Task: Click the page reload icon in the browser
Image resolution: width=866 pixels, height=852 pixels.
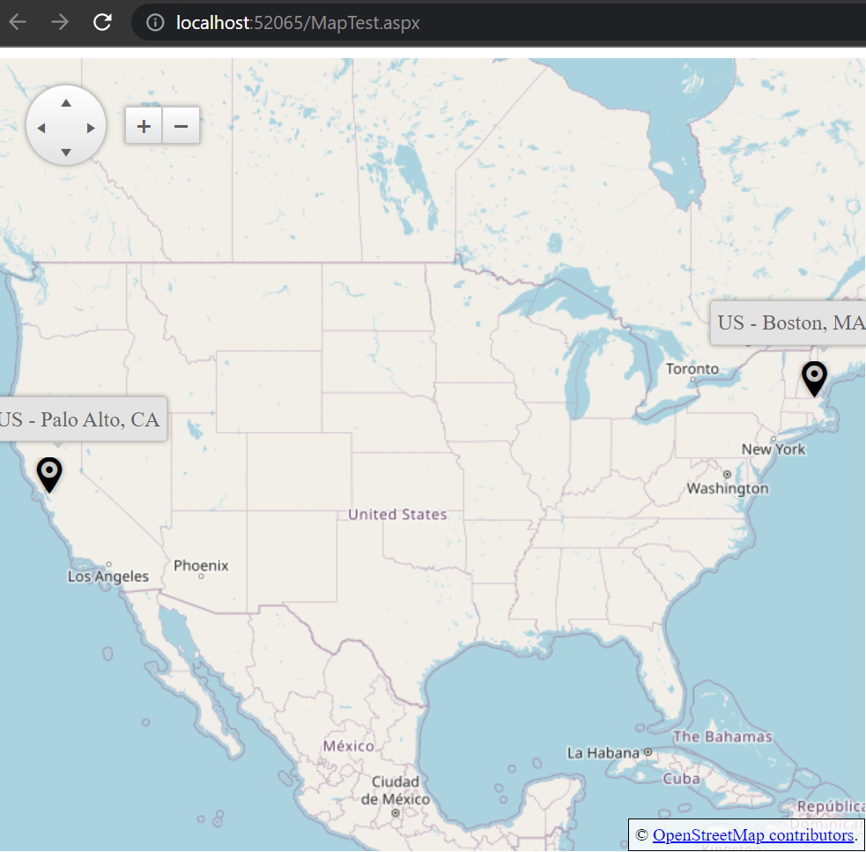Action: tap(101, 22)
